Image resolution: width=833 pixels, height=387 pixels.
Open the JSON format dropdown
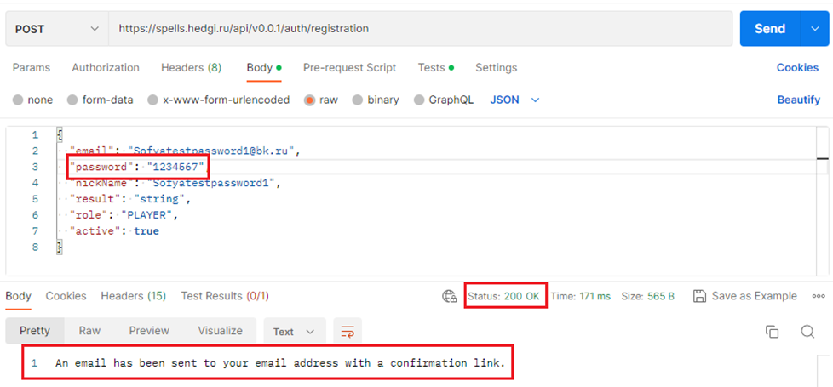coord(514,100)
